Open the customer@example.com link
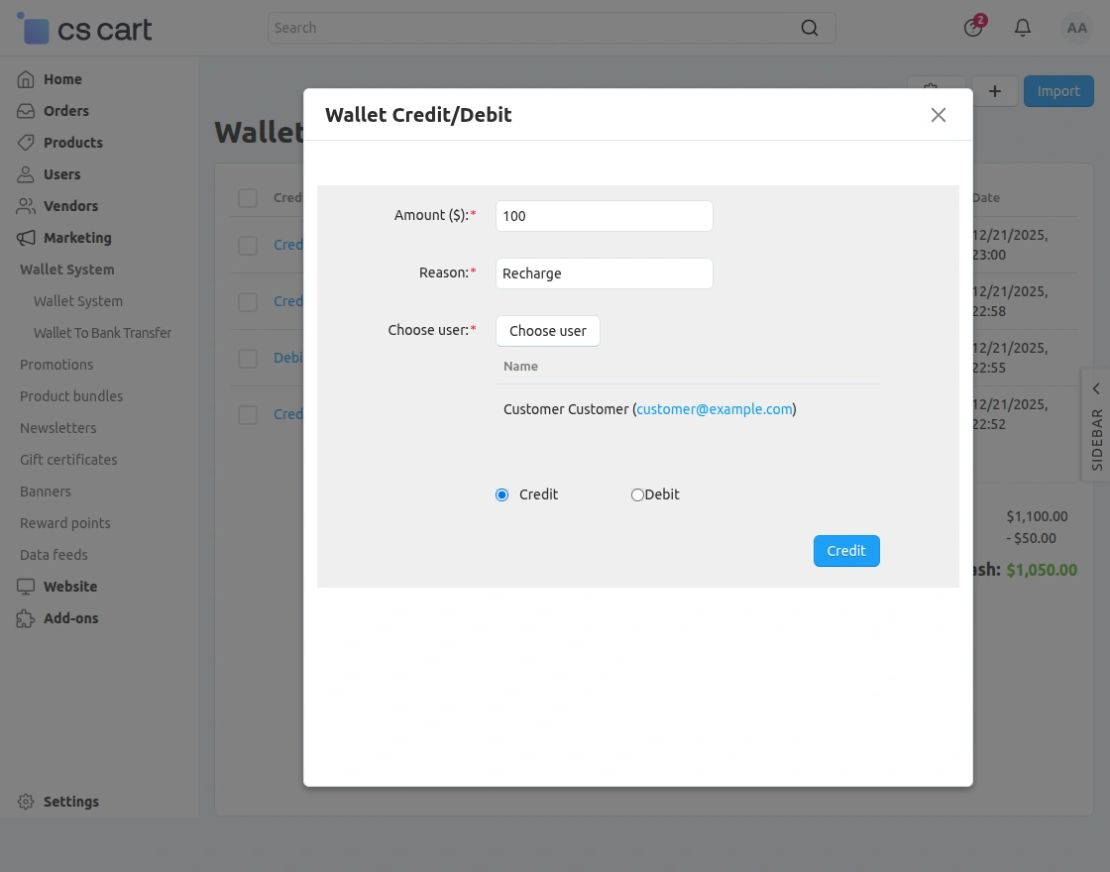 tap(715, 409)
